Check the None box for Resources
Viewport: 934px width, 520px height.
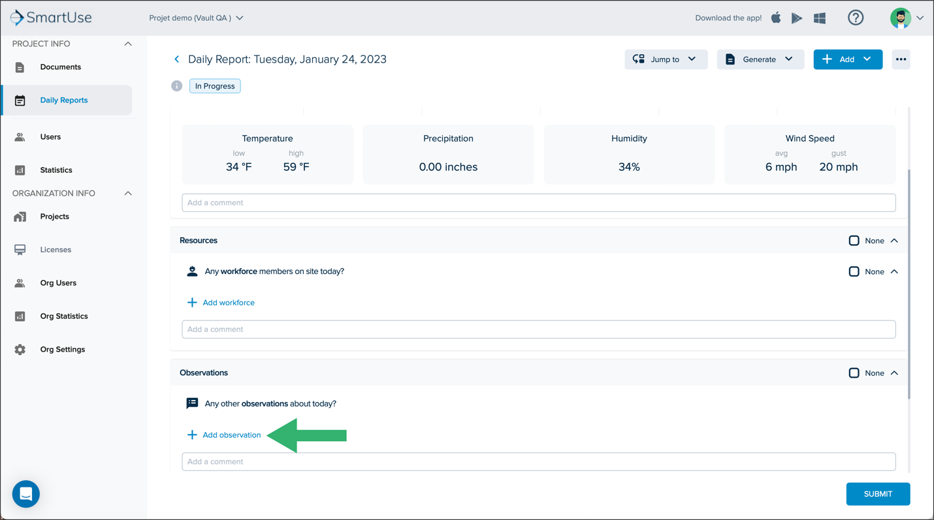854,241
